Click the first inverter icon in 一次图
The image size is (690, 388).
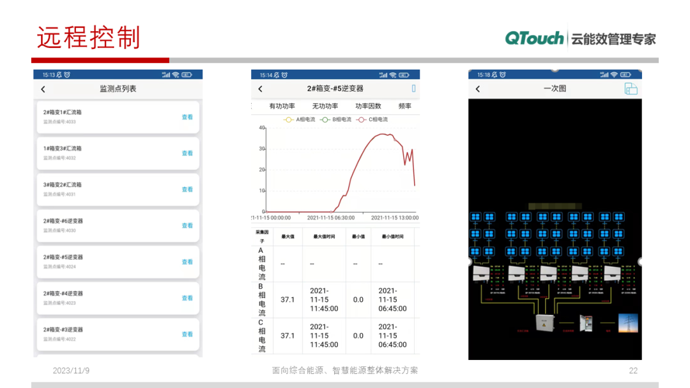pos(482,273)
